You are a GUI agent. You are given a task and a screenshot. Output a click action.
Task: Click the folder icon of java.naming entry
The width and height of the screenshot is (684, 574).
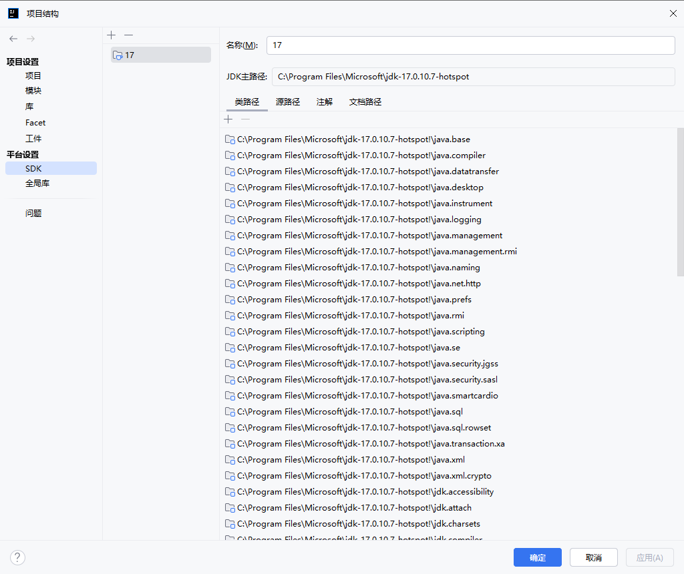coord(230,268)
